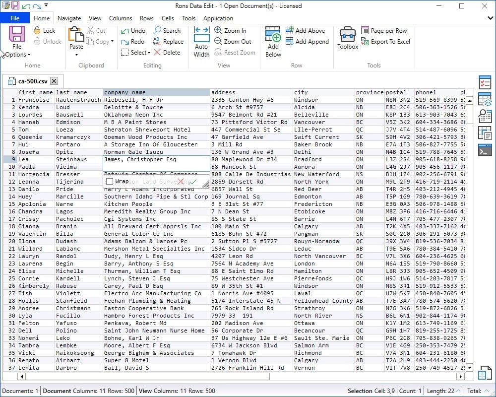
Task: Collapse the ribbon with the chevron
Action: pyautogui.click(x=490, y=18)
